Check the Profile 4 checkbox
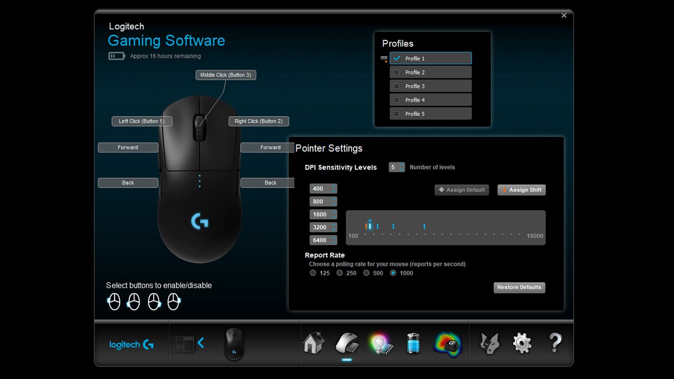The height and width of the screenshot is (379, 674). tap(396, 100)
